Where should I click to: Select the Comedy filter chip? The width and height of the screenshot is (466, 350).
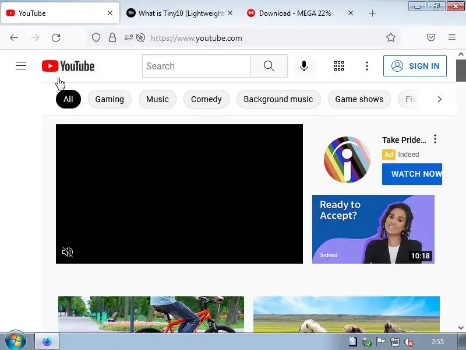pos(206,99)
